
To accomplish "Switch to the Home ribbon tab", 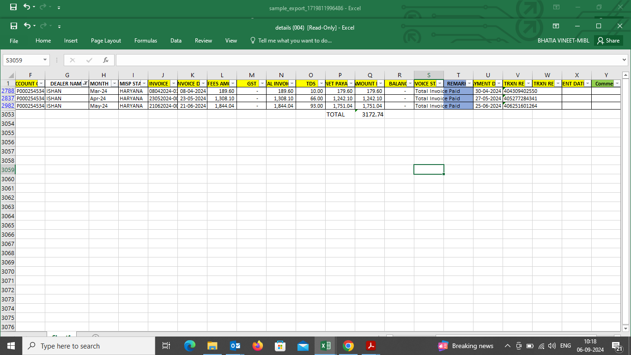I will pos(43,41).
